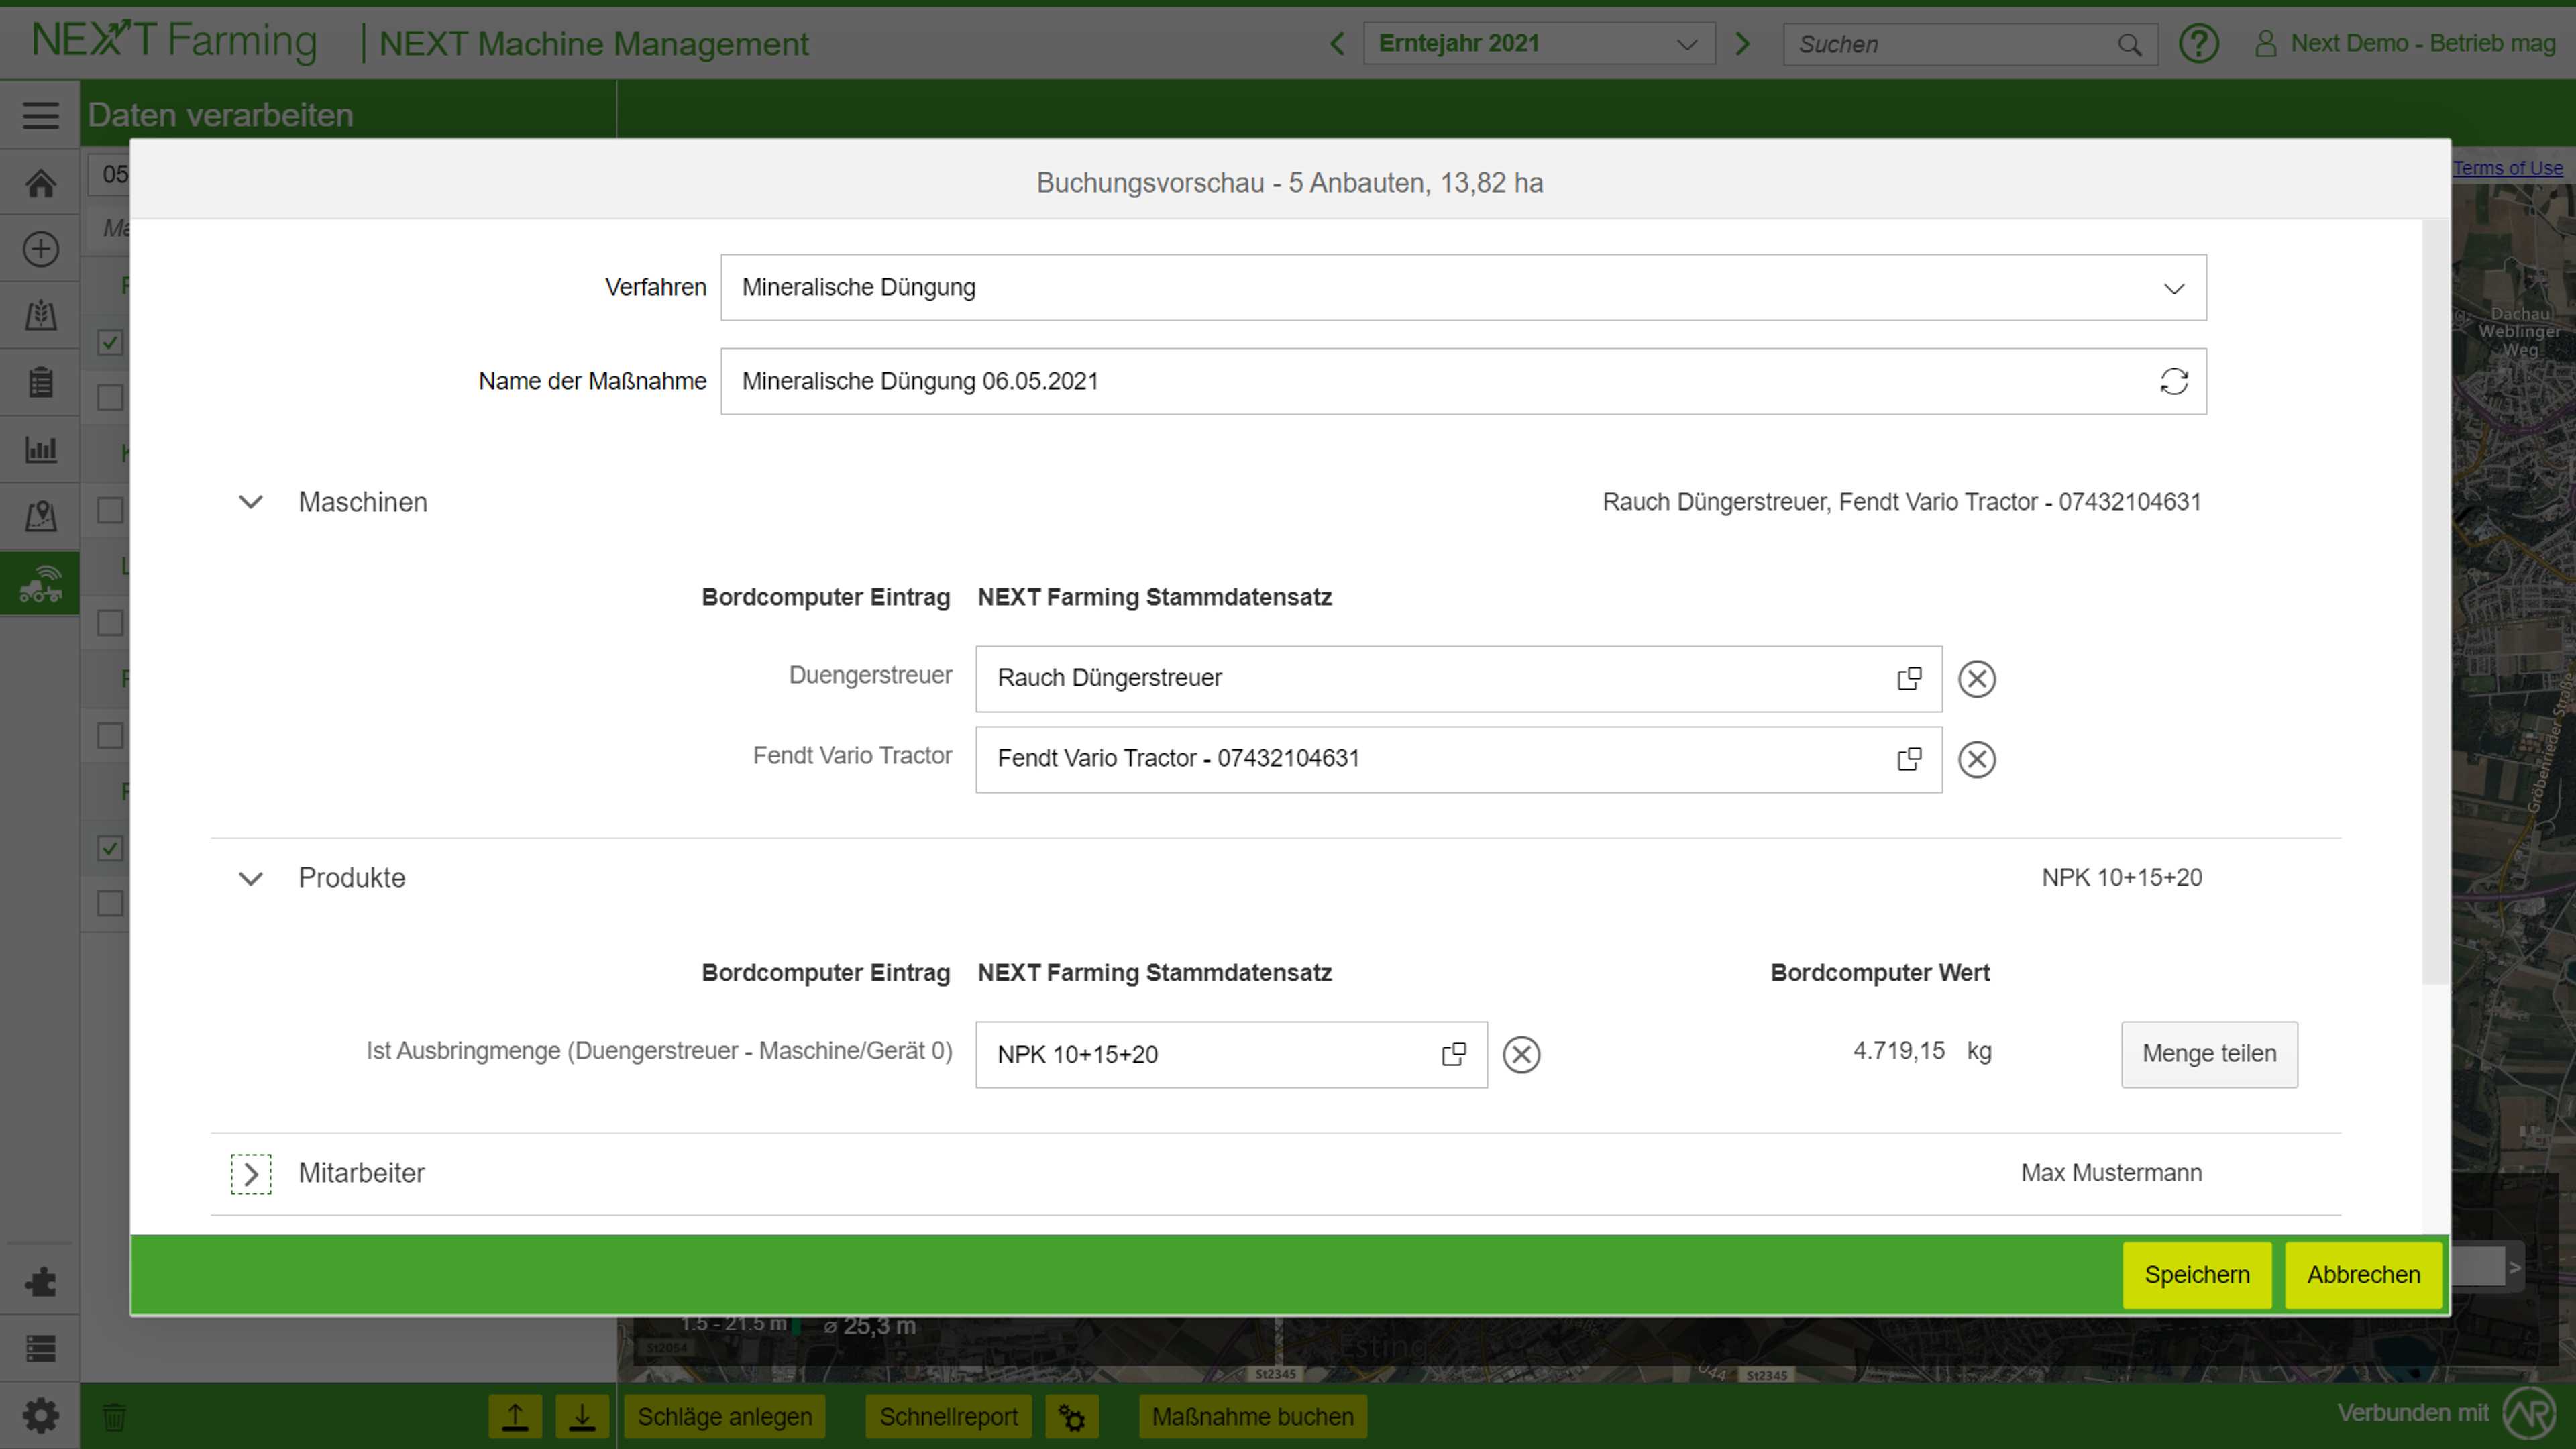Open the puzzle piece add-ons icon
The image size is (2576, 1449).
pyautogui.click(x=40, y=1282)
